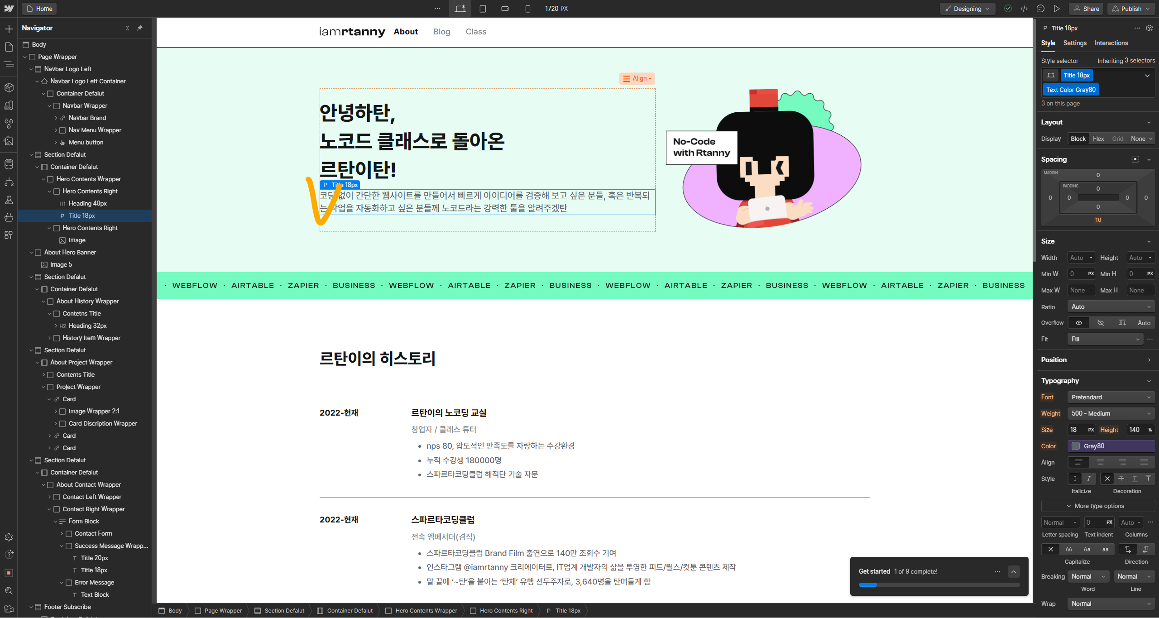Expand More type options
The width and height of the screenshot is (1159, 618).
click(x=1098, y=506)
